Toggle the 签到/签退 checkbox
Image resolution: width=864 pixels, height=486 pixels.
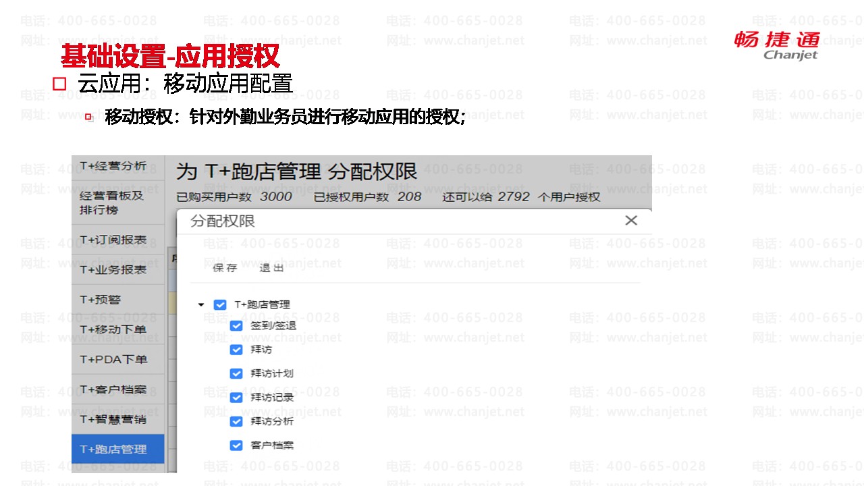click(x=236, y=326)
